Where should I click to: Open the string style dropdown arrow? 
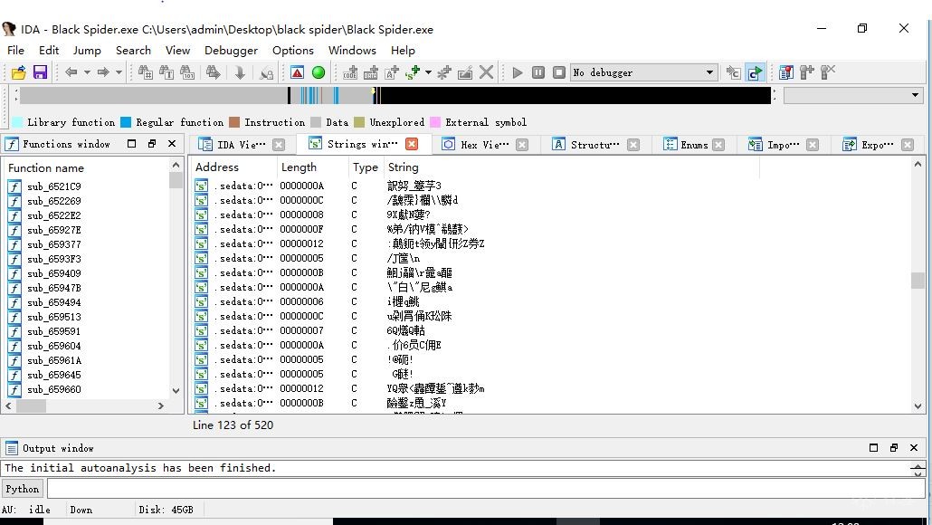point(428,72)
